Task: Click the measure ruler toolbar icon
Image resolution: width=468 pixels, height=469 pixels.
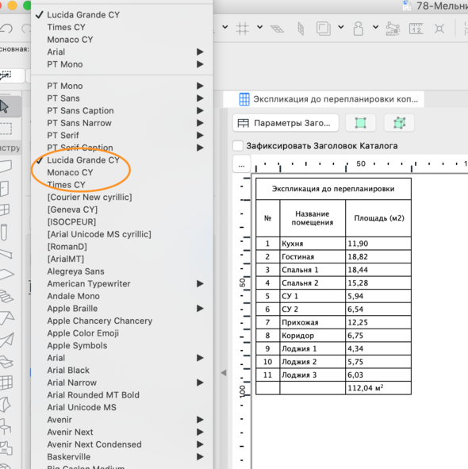Action: (416, 29)
